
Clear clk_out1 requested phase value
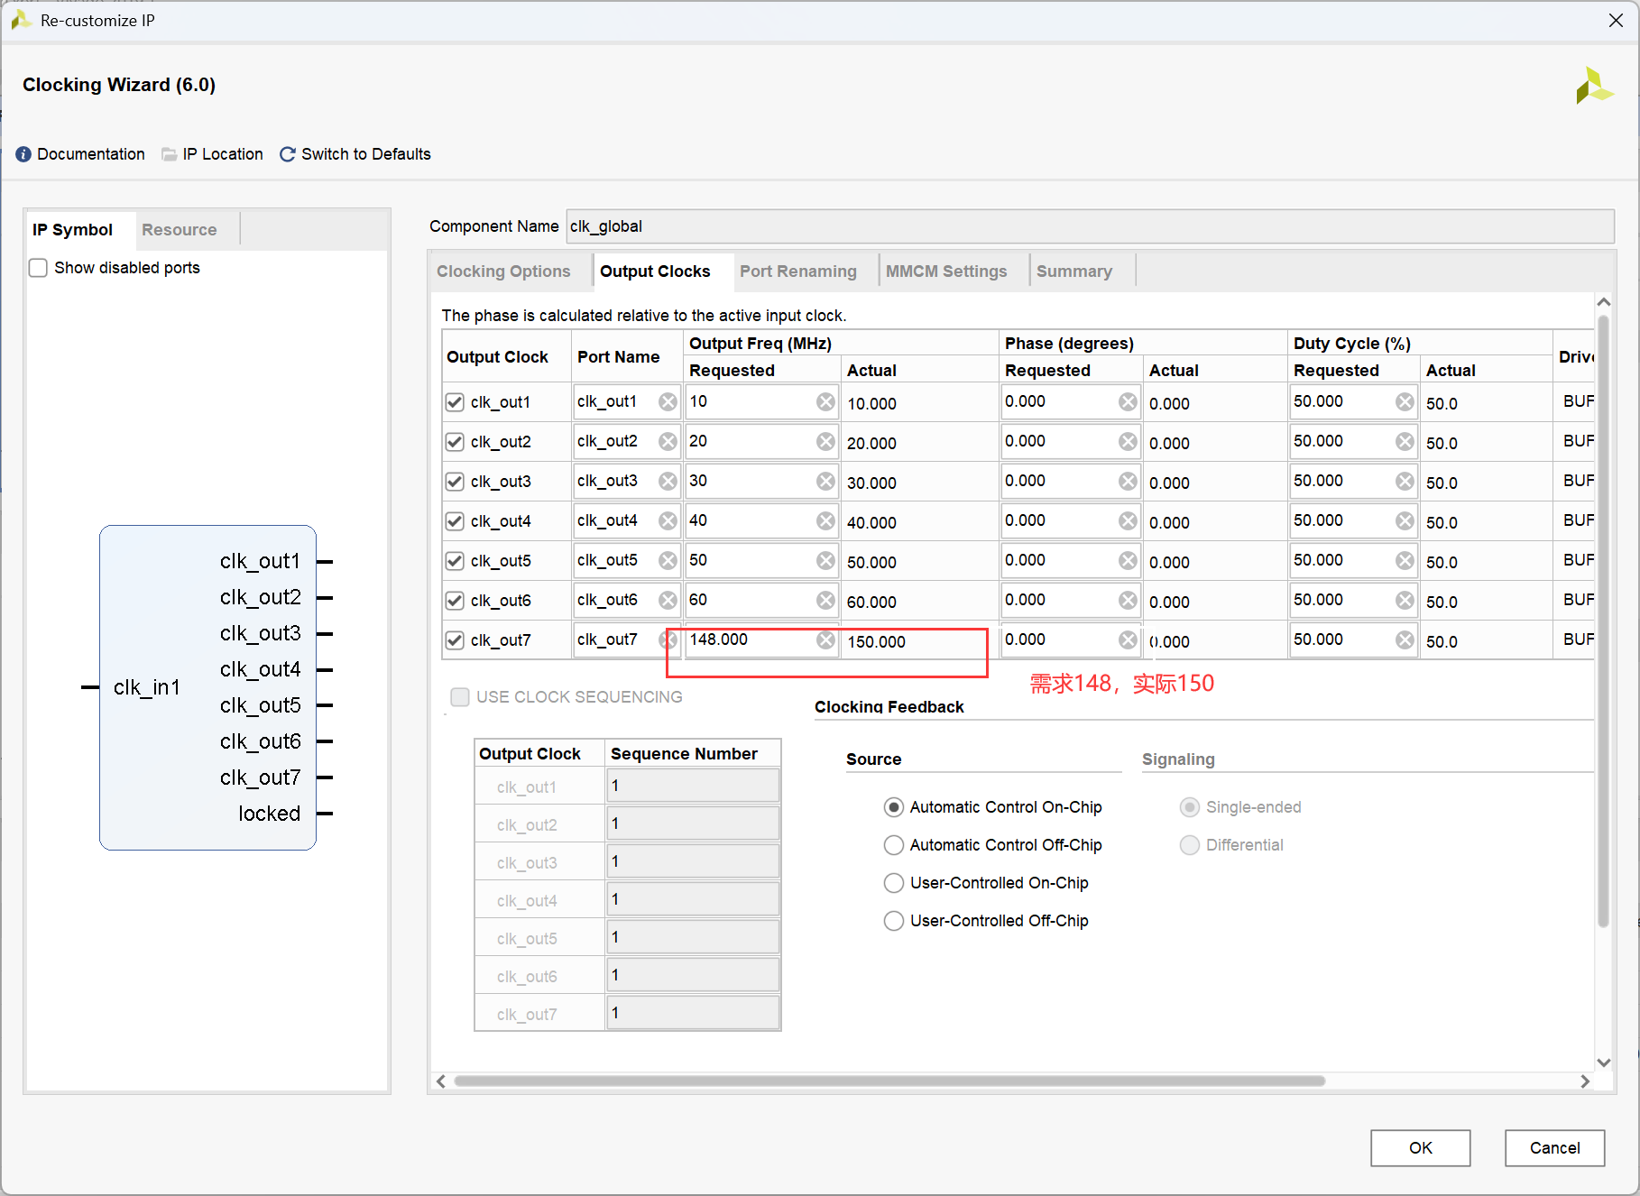[x=1128, y=402]
